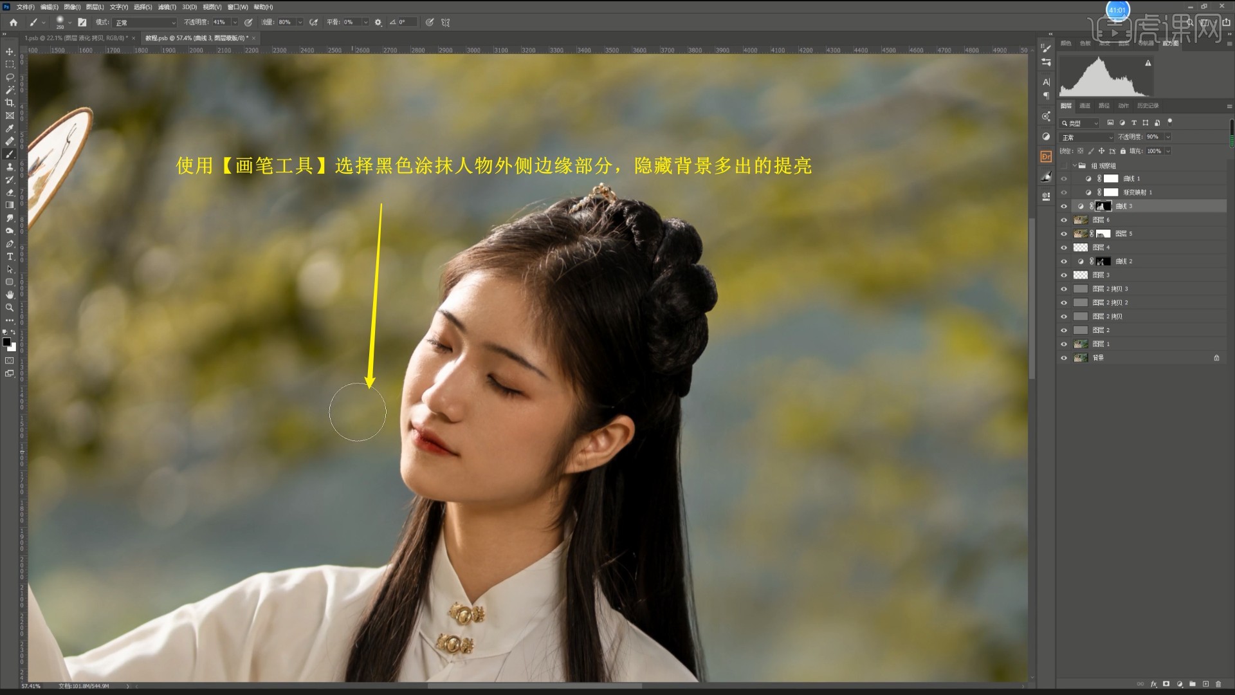Enable symmetry paint butterfly icon
The image size is (1235, 695).
point(445,22)
